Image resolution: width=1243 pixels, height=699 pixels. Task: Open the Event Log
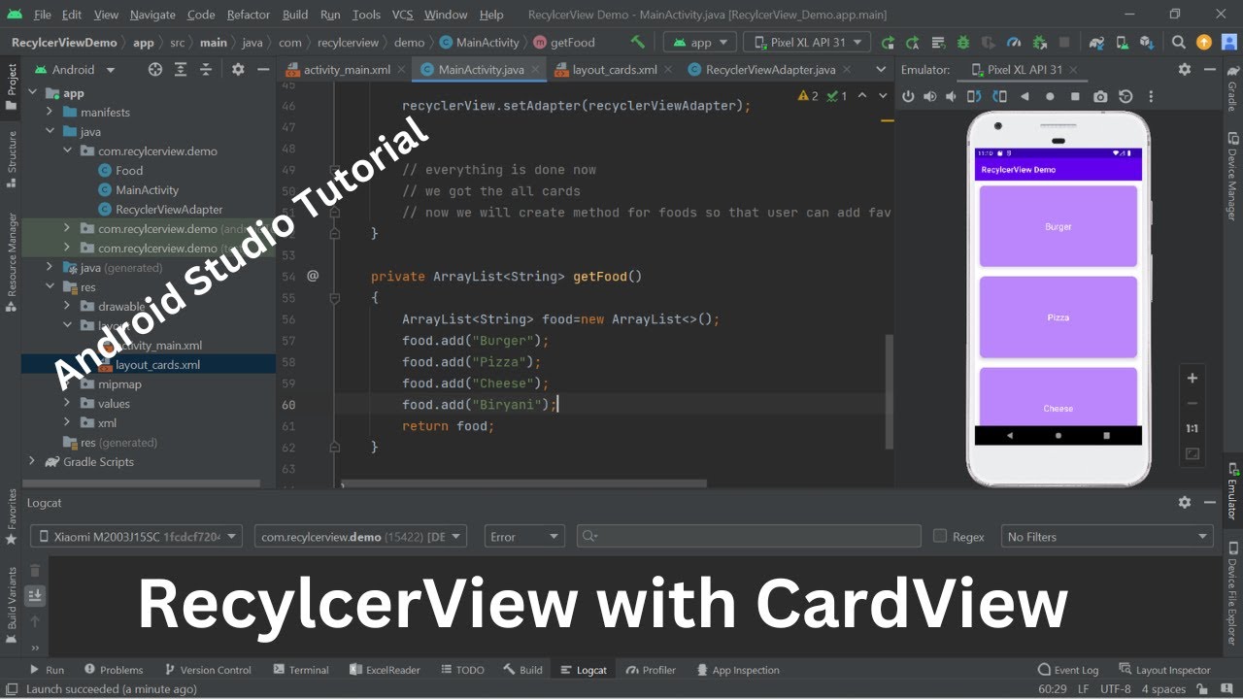point(1068,670)
